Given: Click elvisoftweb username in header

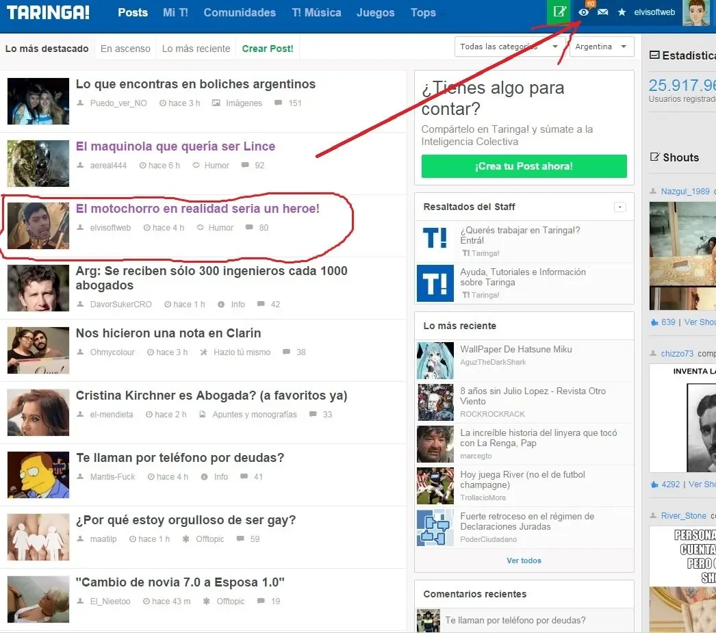Looking at the screenshot, I should point(654,12).
